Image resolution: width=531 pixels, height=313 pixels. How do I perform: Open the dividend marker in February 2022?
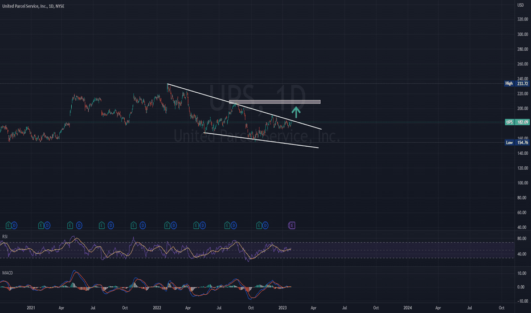[173, 225]
